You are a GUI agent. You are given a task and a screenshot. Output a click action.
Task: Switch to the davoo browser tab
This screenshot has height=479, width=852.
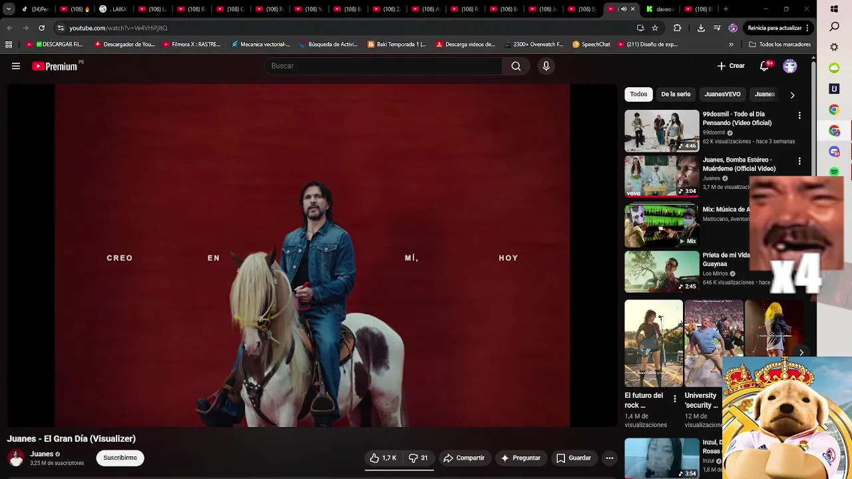tap(660, 9)
